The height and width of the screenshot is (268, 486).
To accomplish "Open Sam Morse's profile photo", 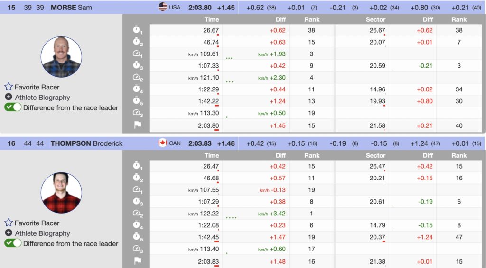I will pyautogui.click(x=61, y=57).
